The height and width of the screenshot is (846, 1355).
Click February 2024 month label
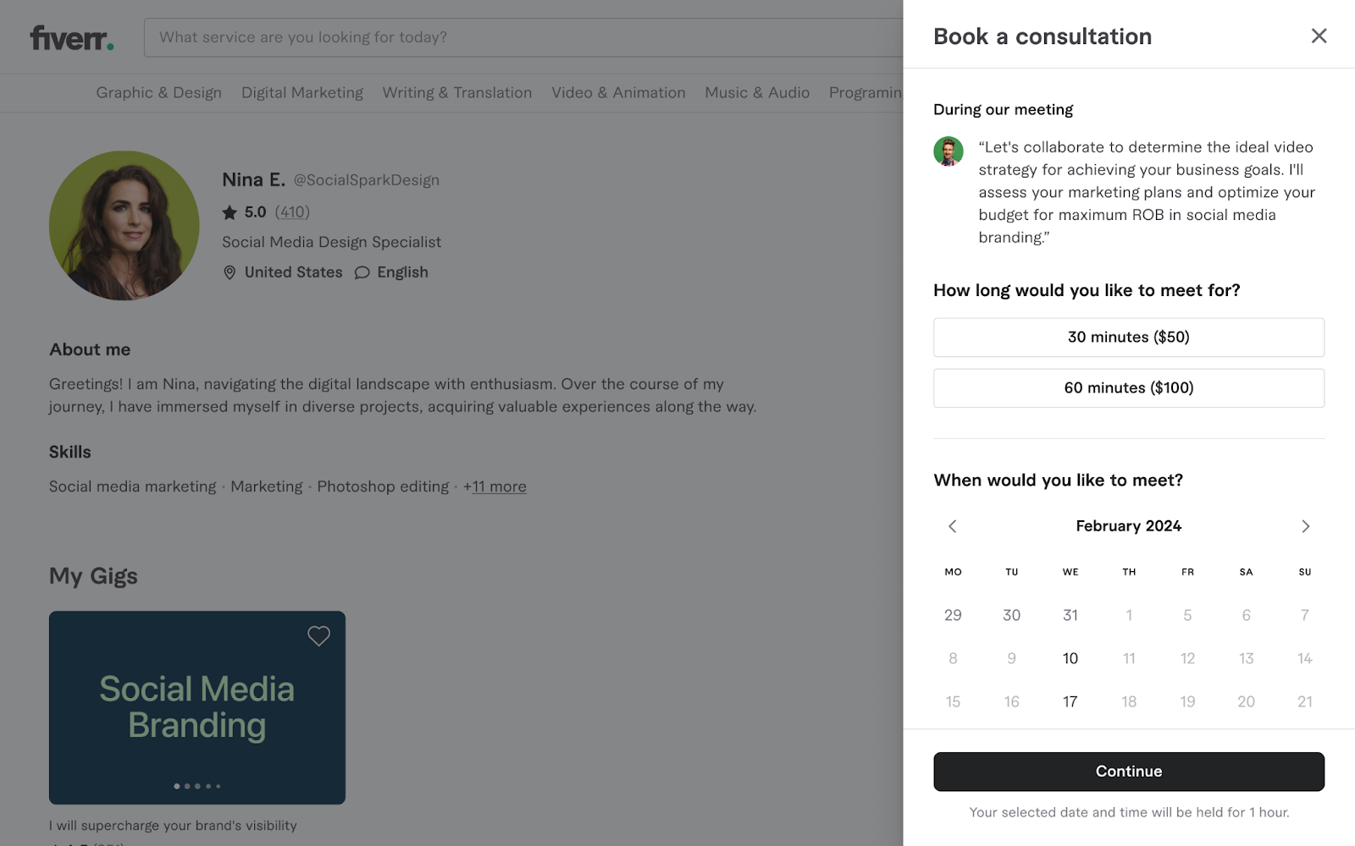[x=1129, y=526]
